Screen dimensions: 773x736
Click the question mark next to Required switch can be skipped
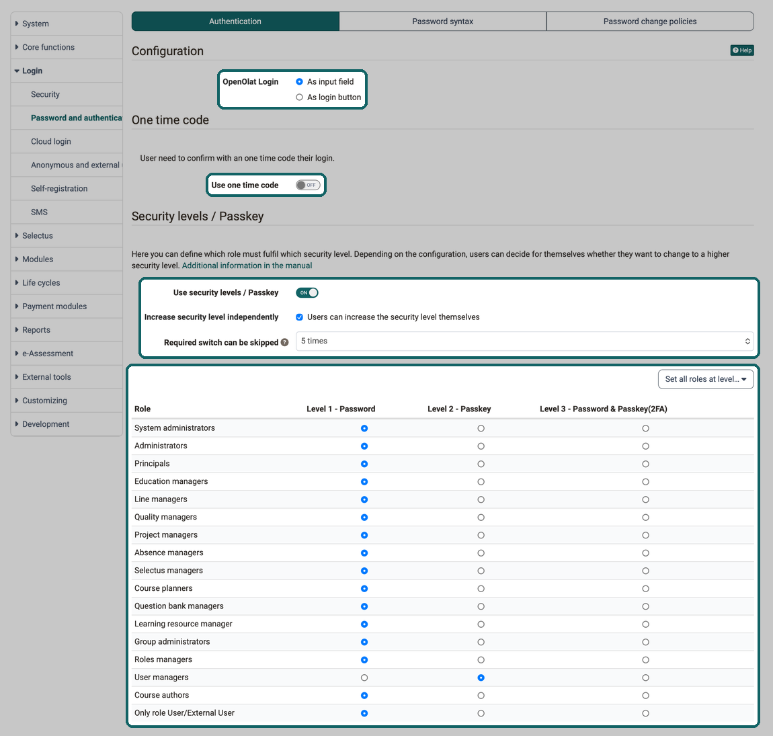click(284, 342)
